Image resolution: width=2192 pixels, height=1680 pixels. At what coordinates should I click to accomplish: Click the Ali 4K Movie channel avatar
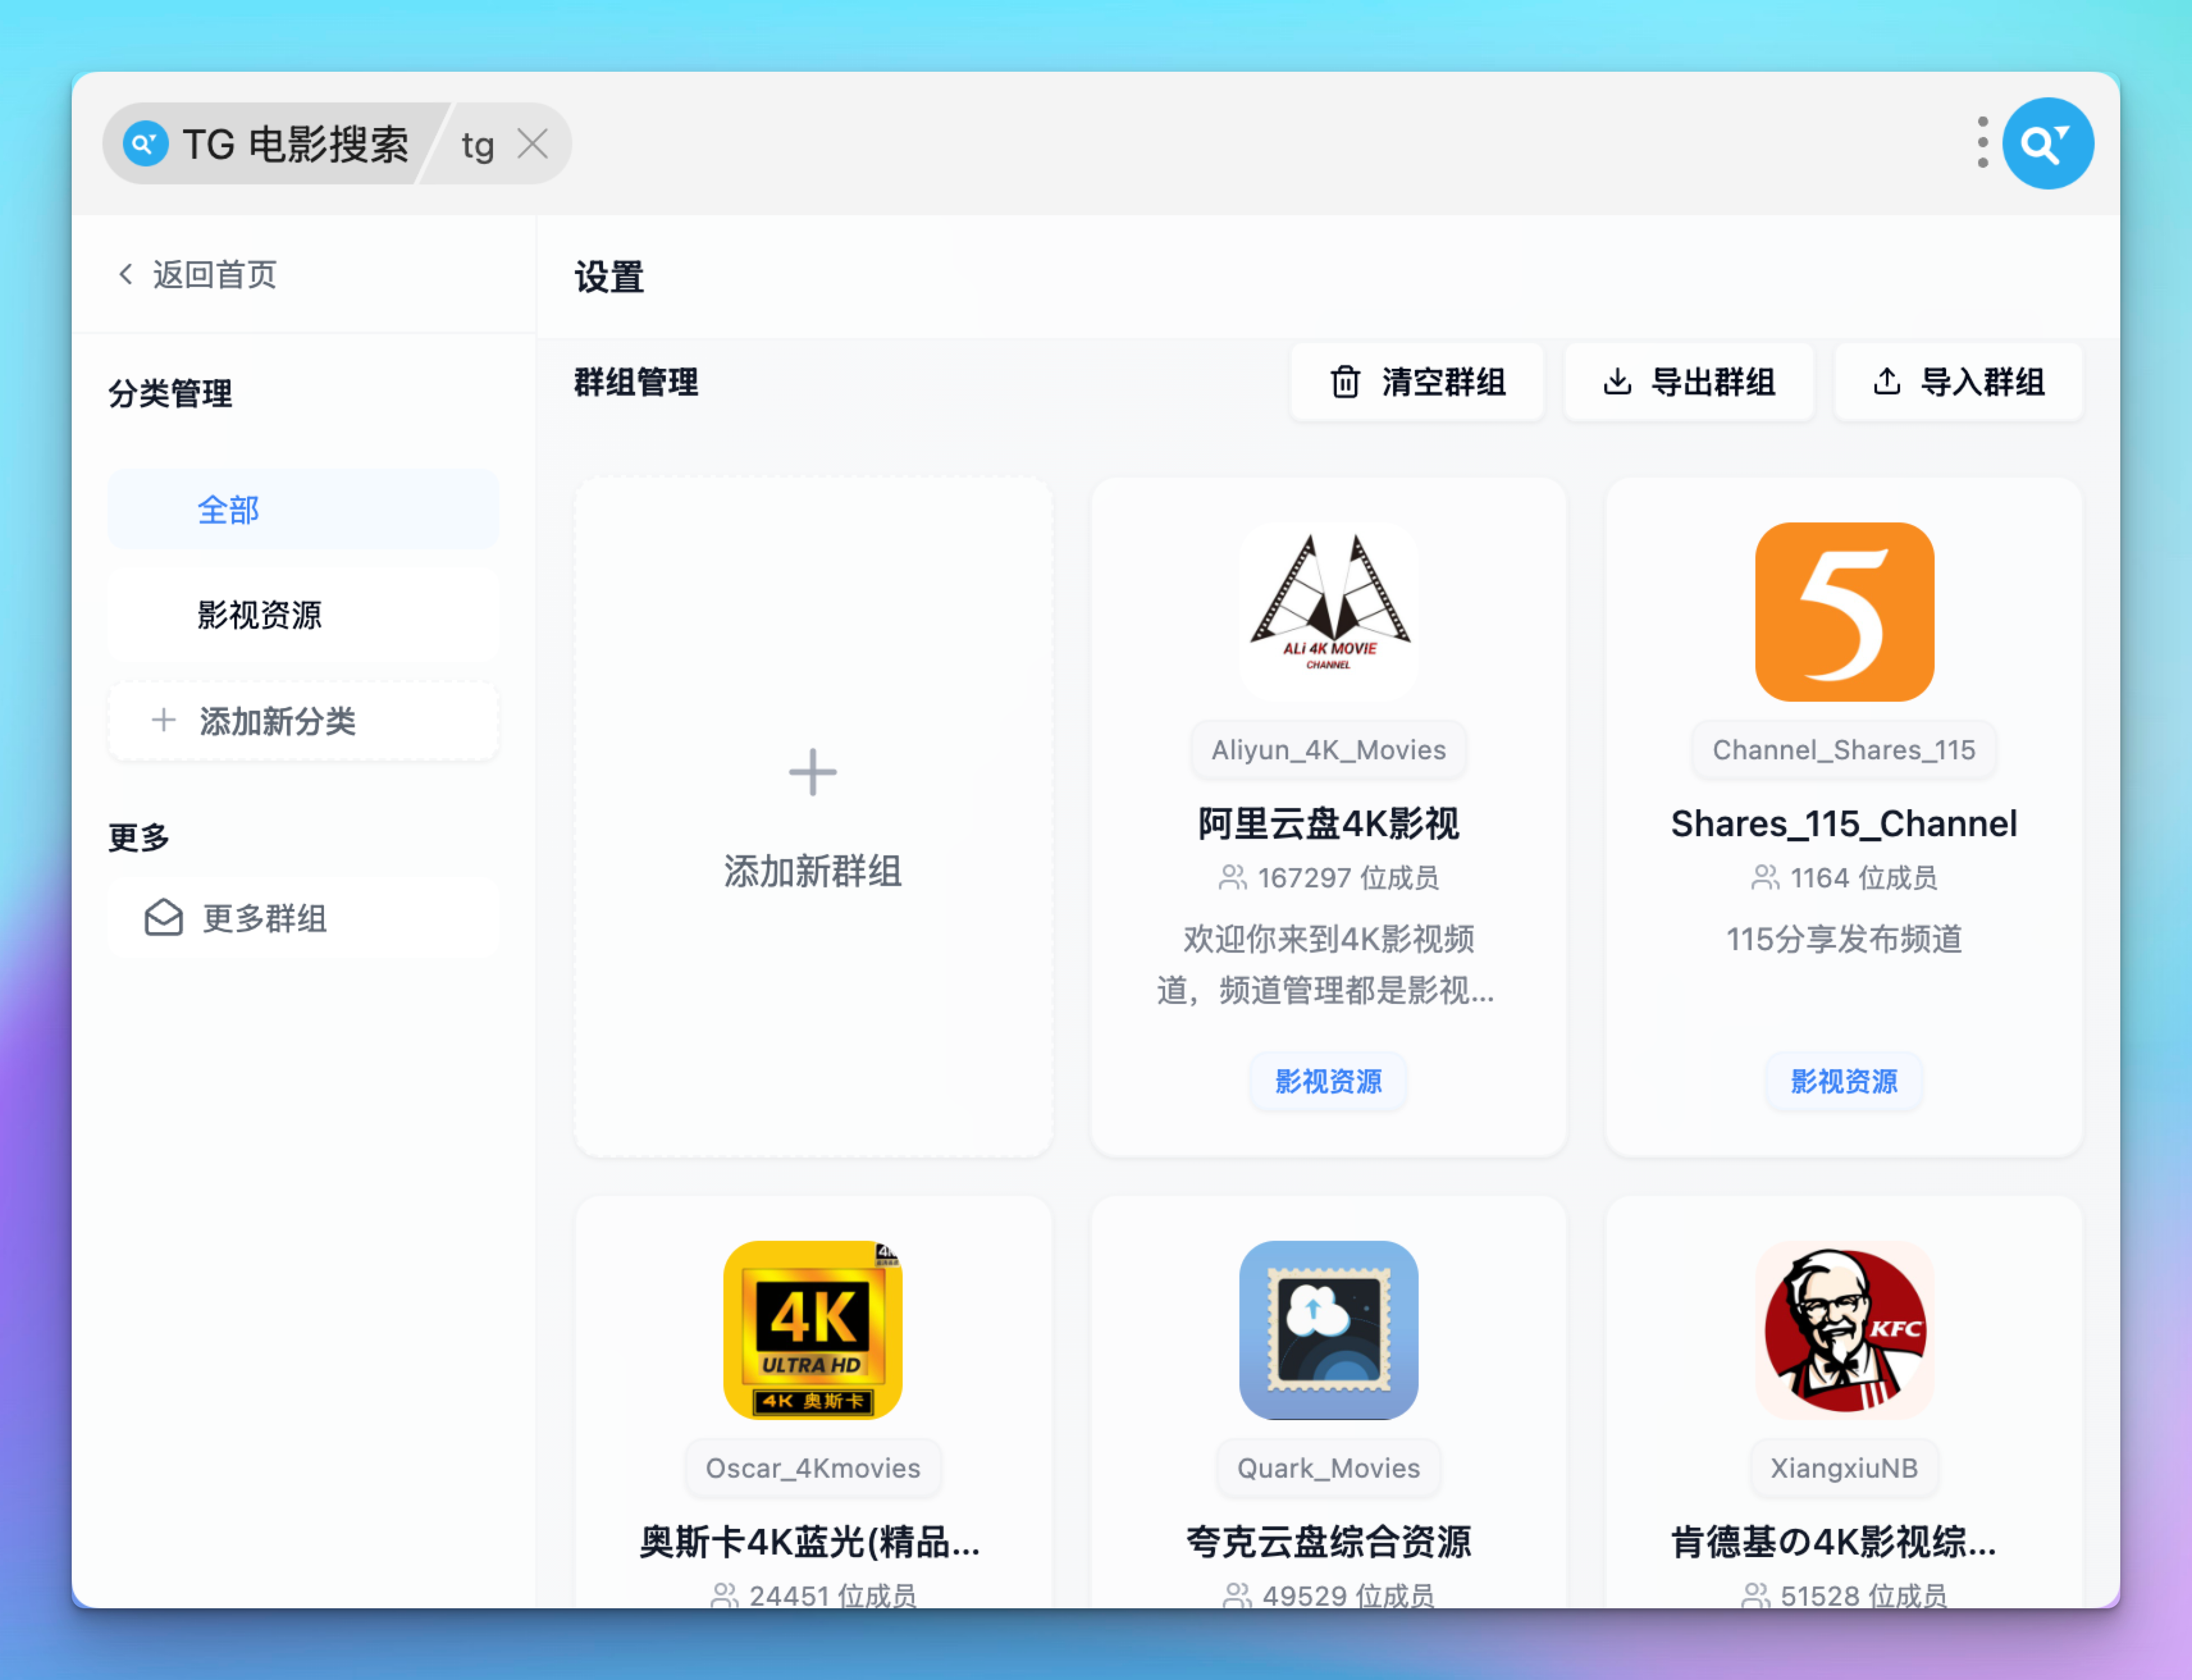click(1328, 611)
